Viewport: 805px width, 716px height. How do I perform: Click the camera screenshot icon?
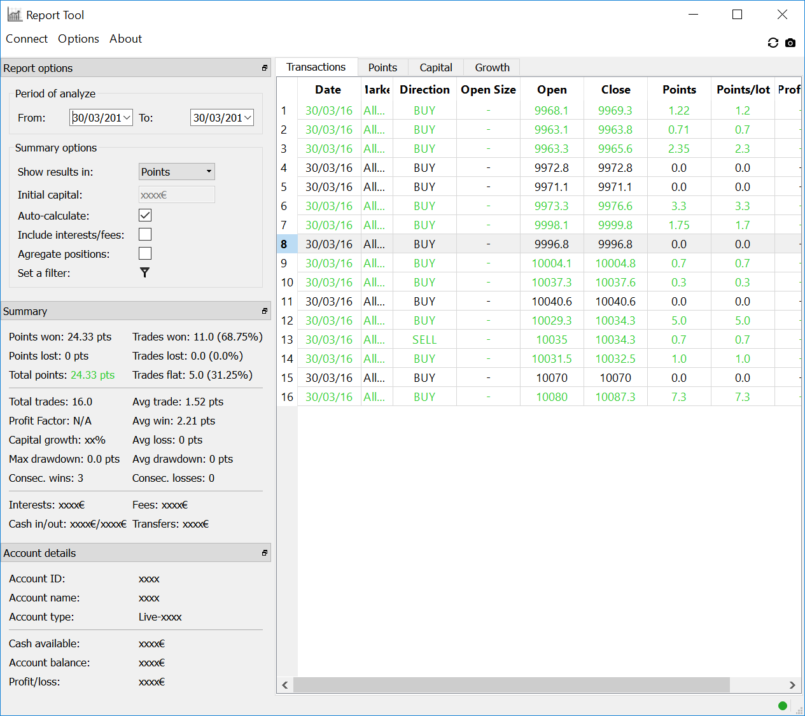pyautogui.click(x=790, y=43)
